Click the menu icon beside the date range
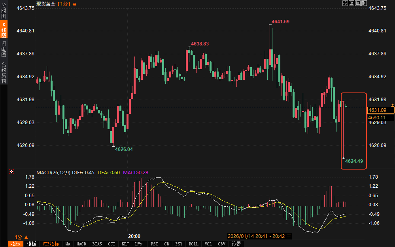The height and width of the screenshot is (247, 395). 289,236
